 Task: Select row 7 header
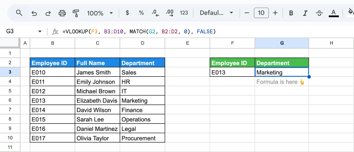pyautogui.click(x=10, y=110)
